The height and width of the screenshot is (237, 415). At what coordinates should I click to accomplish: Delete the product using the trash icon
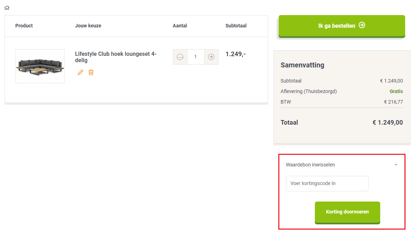coord(91,72)
